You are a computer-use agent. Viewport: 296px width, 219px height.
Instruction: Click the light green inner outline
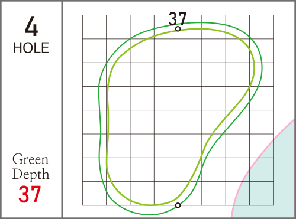[108, 118]
